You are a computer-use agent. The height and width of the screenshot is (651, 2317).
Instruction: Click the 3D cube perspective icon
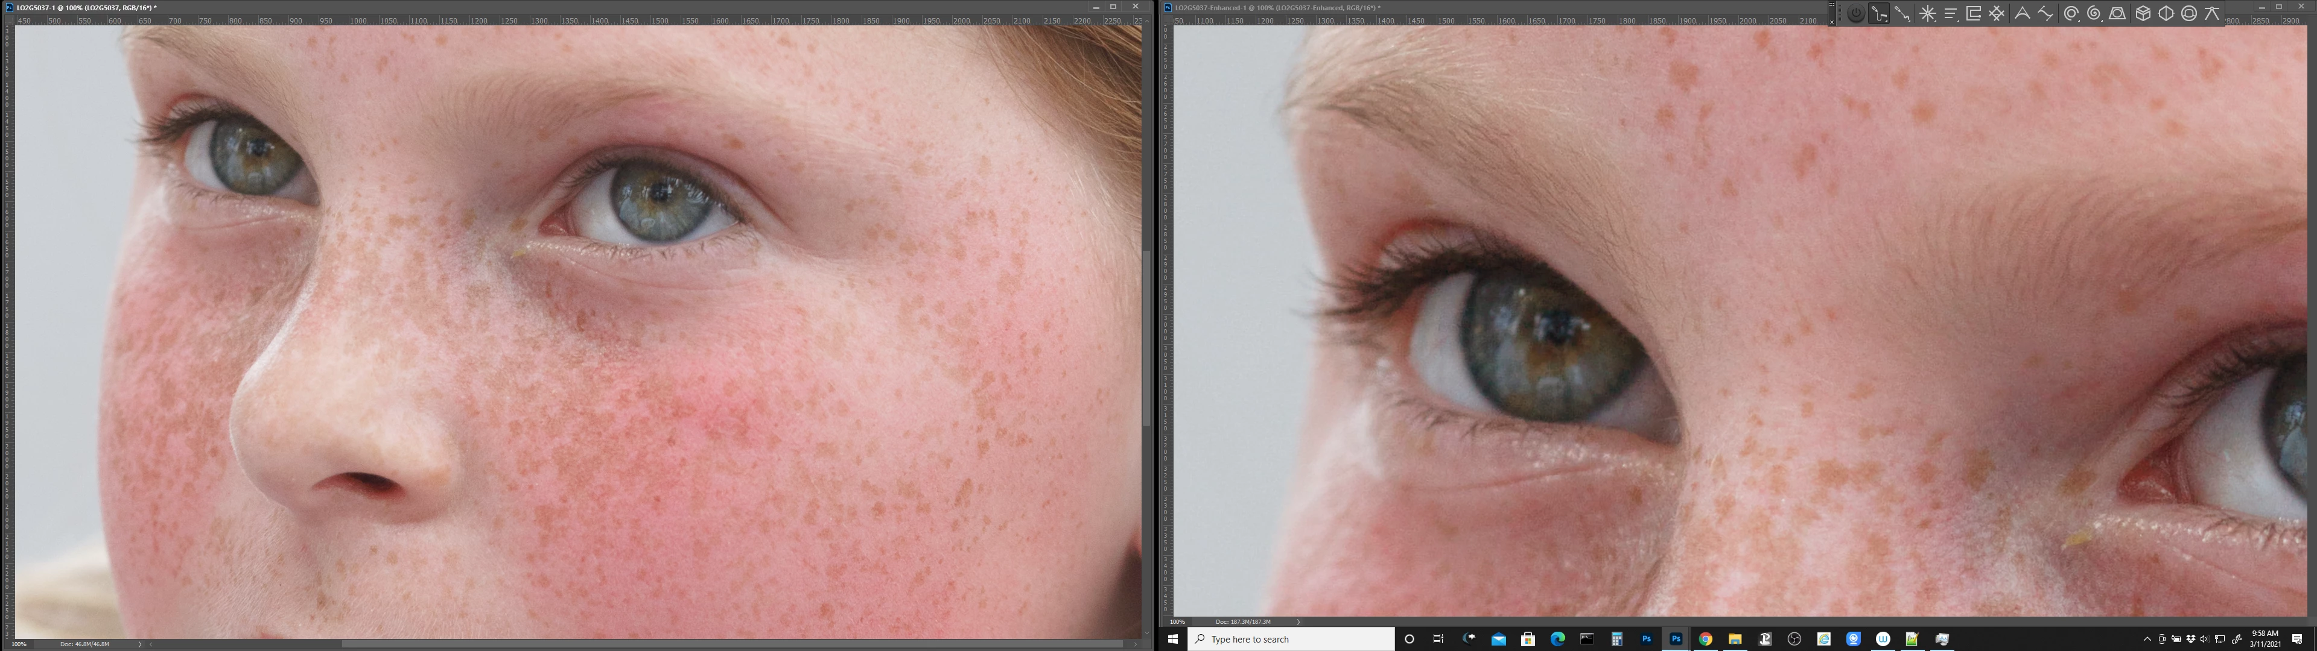(2143, 13)
